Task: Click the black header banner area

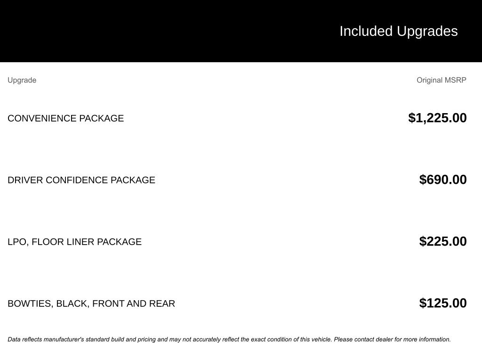Action: pos(241,31)
